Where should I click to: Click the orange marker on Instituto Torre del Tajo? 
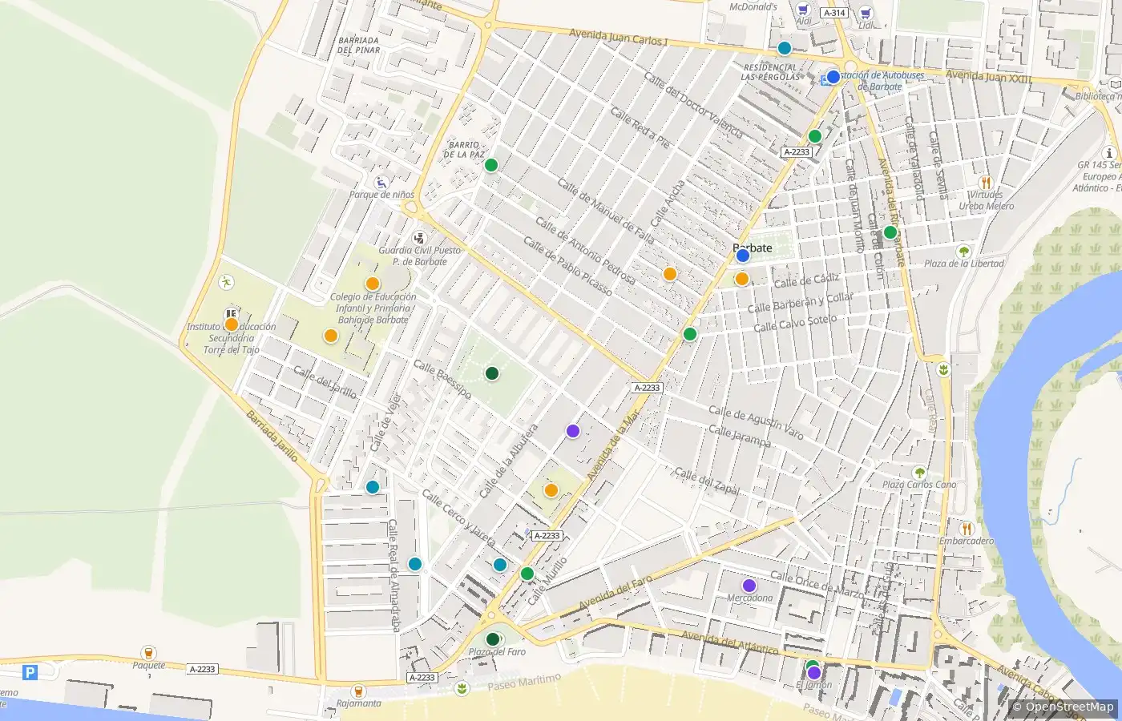tap(232, 324)
